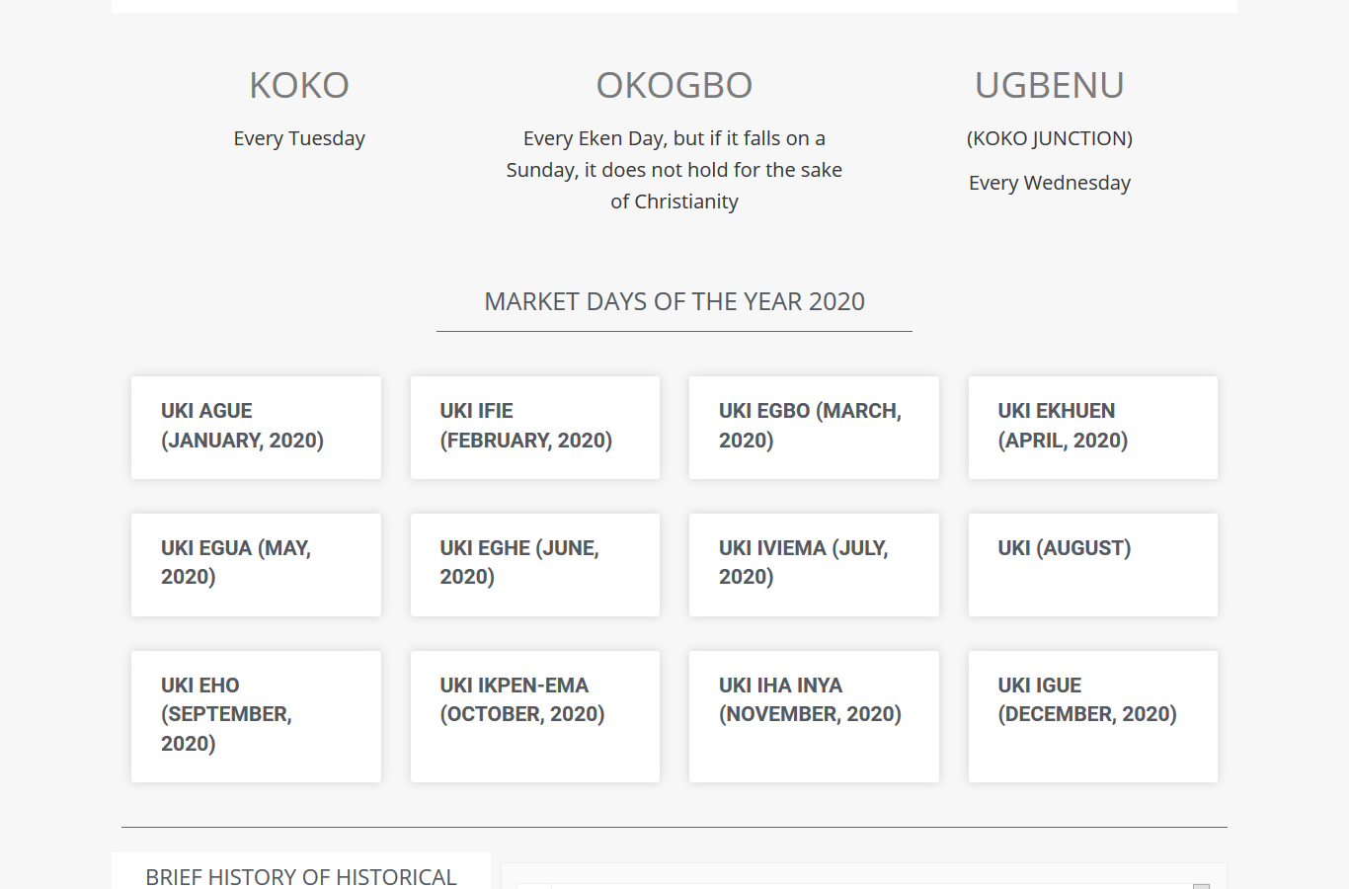Select the UKI EGBO (March, 2020) card
Image resolution: width=1349 pixels, height=889 pixels.
tap(814, 427)
